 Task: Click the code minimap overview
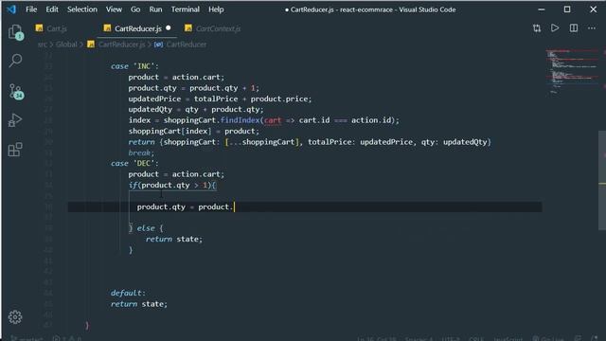pos(571,72)
